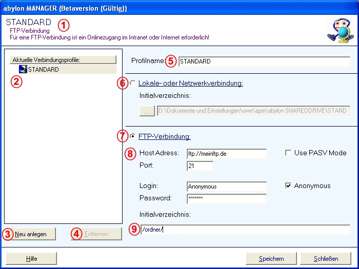Viewport: 359px width, 269px height.
Task: Click the Aktuelle Verbindungsprofile list header
Action: coord(63,59)
